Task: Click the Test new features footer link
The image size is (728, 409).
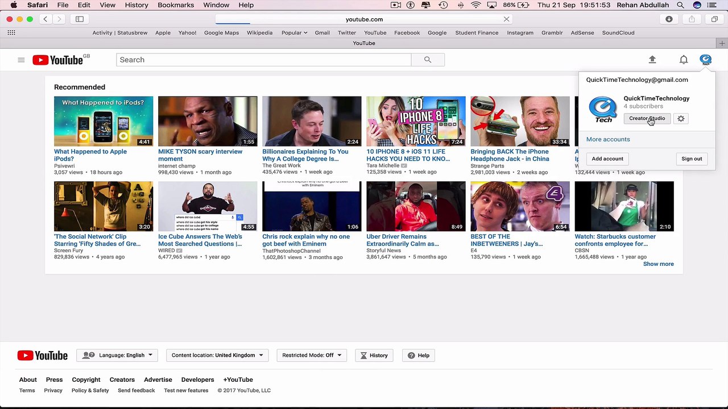Action: 186,391
